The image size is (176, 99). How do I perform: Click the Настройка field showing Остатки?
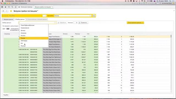72,16
